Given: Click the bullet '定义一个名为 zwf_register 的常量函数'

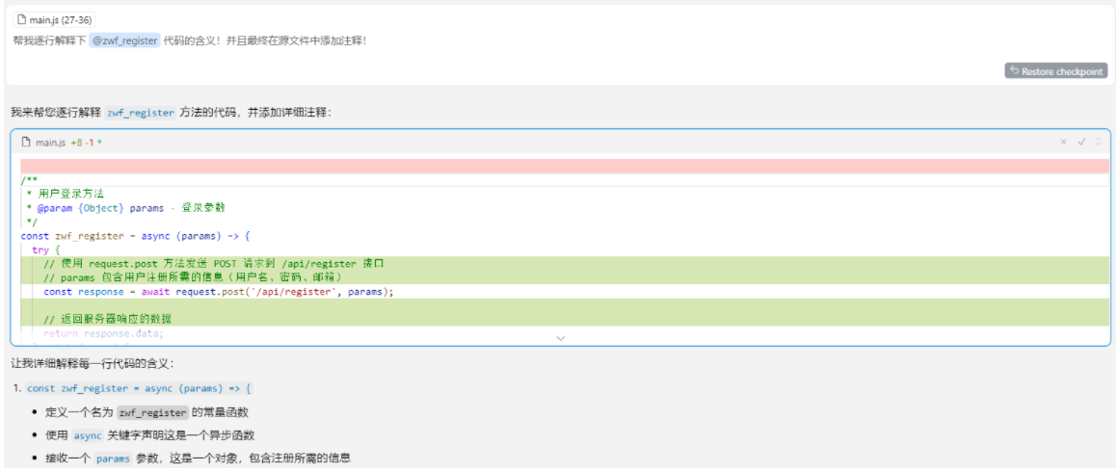Looking at the screenshot, I should tap(146, 413).
